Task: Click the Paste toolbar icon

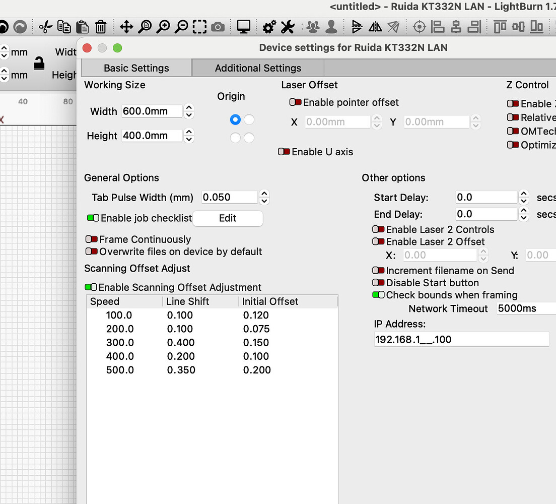Action: click(x=82, y=26)
